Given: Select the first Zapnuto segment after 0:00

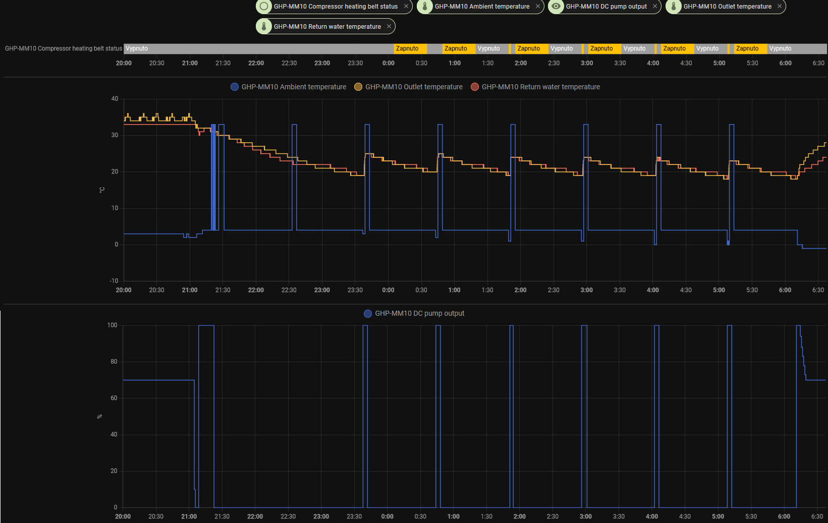Looking at the screenshot, I should pos(410,48).
